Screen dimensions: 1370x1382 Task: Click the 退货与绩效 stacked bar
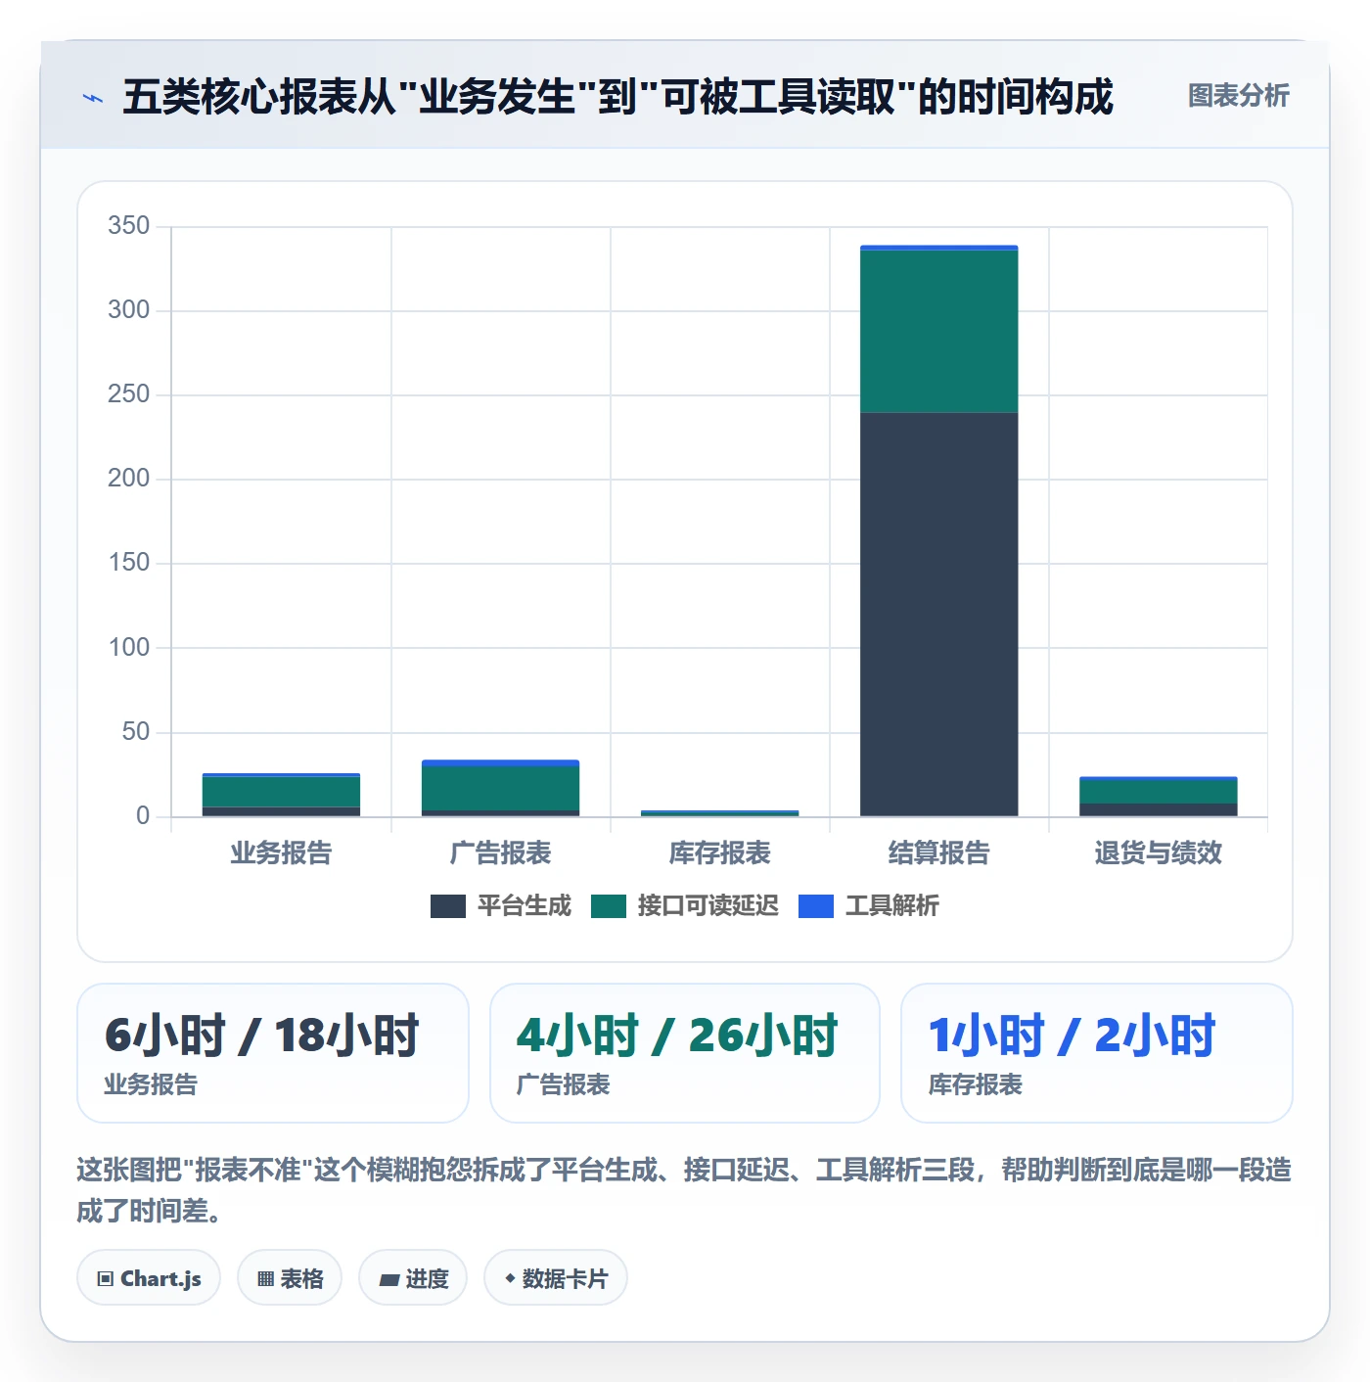point(1158,797)
